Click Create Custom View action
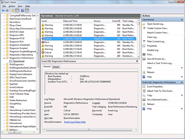The height and width of the screenshot is (139, 185). pos(157,28)
